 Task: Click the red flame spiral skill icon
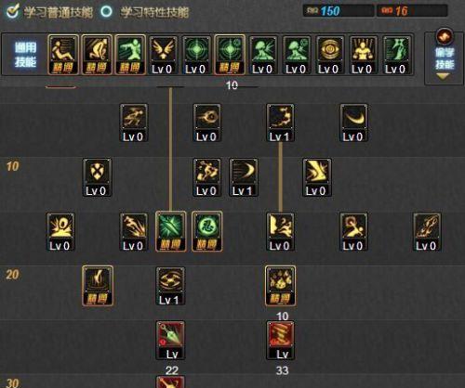(280, 340)
